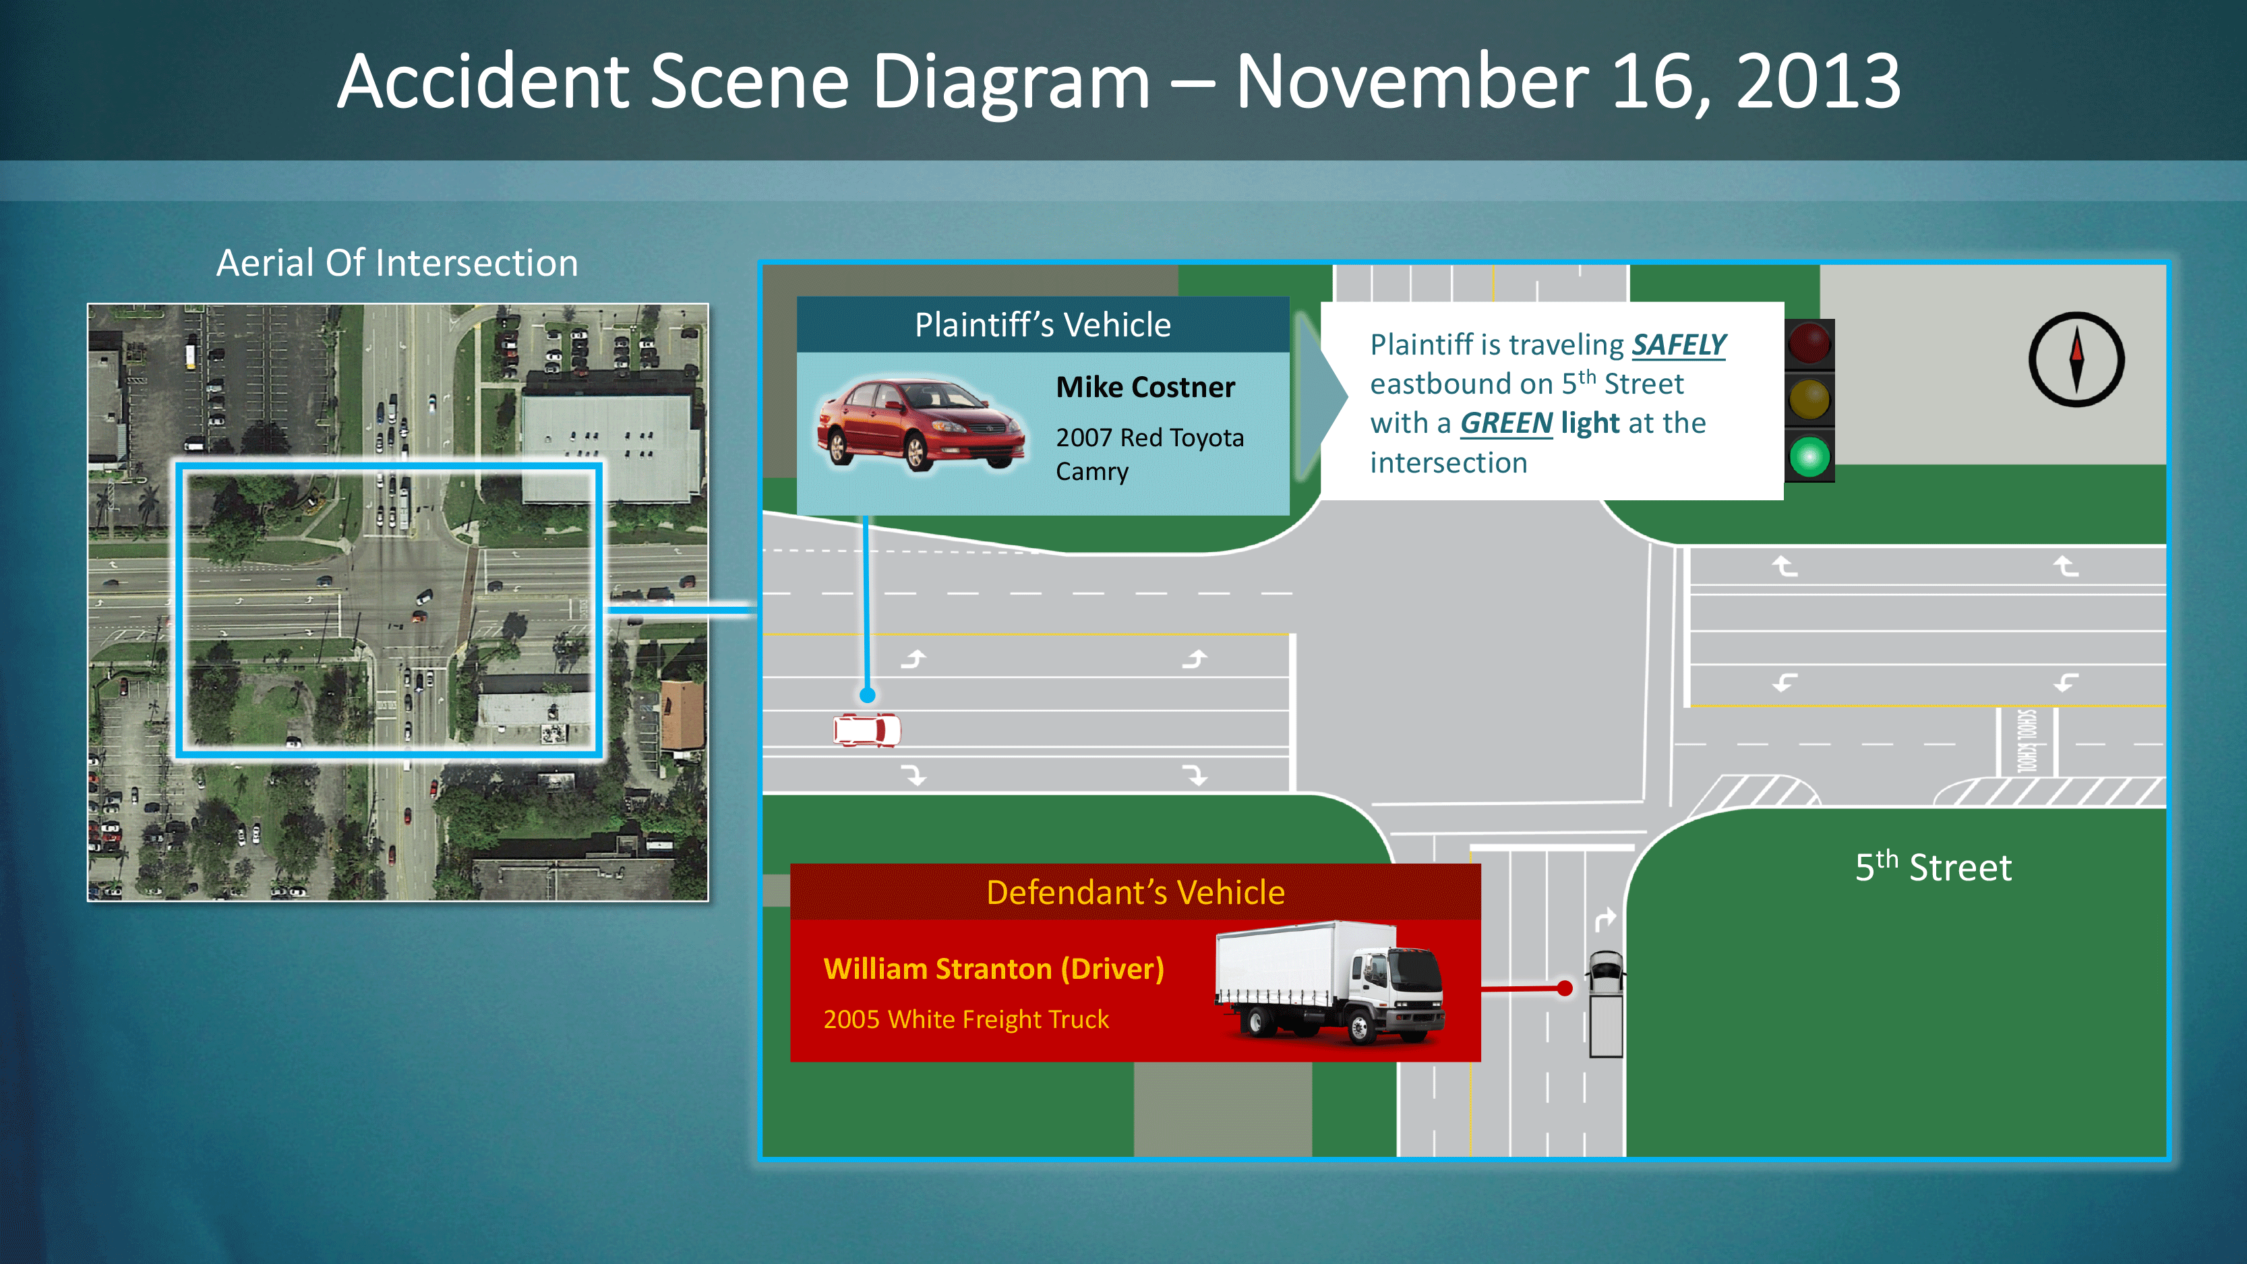Click the right-turn arrow ahead of the truck
Image resolution: width=2247 pixels, height=1264 pixels.
click(x=1605, y=919)
